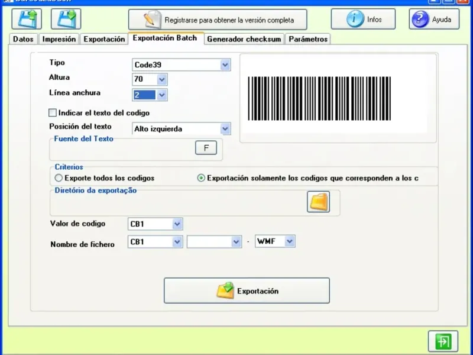
Task: Click the barcode preview image
Action: [x=319, y=98]
